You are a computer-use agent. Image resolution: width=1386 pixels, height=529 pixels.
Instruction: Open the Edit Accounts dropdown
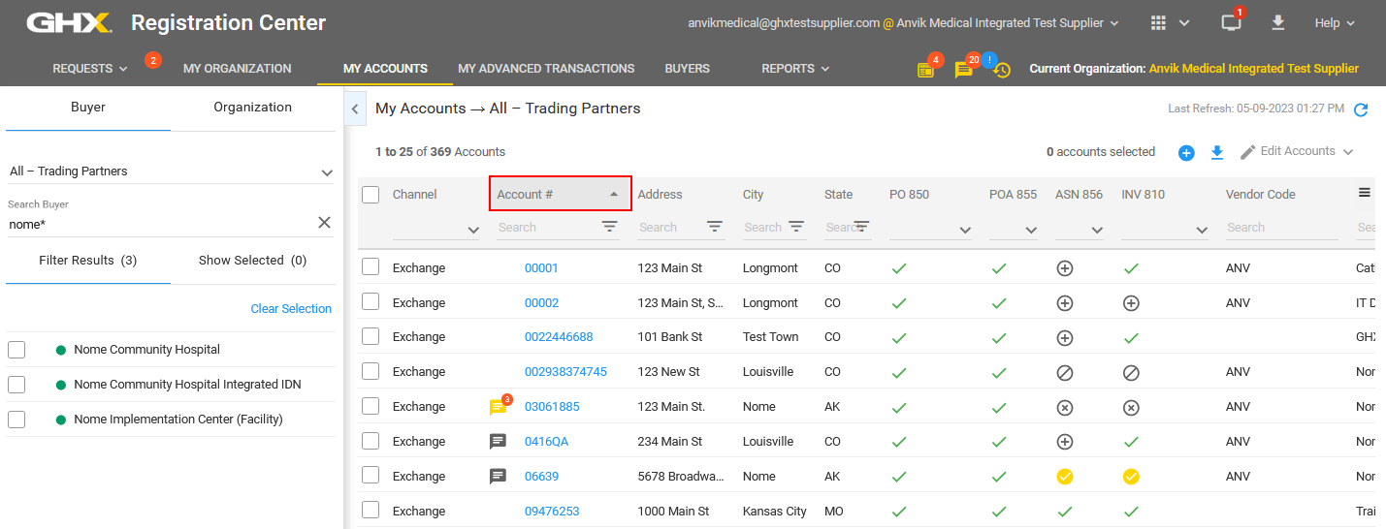[x=1298, y=151]
